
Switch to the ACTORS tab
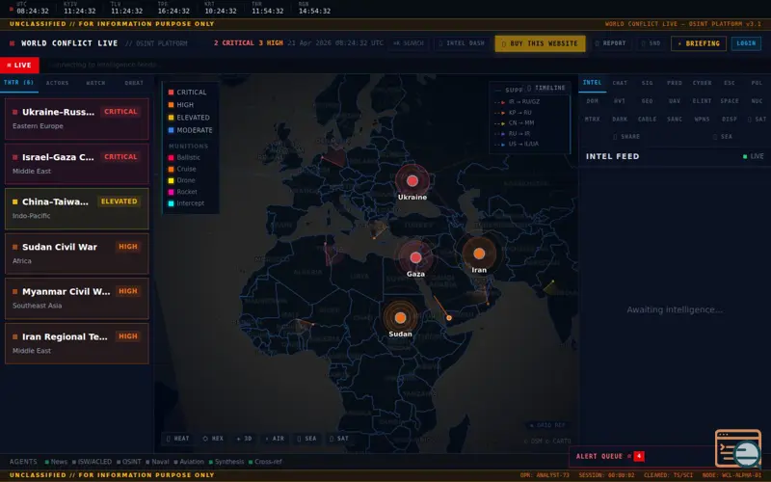[x=58, y=83]
